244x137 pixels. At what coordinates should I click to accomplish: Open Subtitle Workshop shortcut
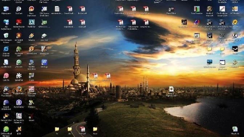(x=32, y=62)
